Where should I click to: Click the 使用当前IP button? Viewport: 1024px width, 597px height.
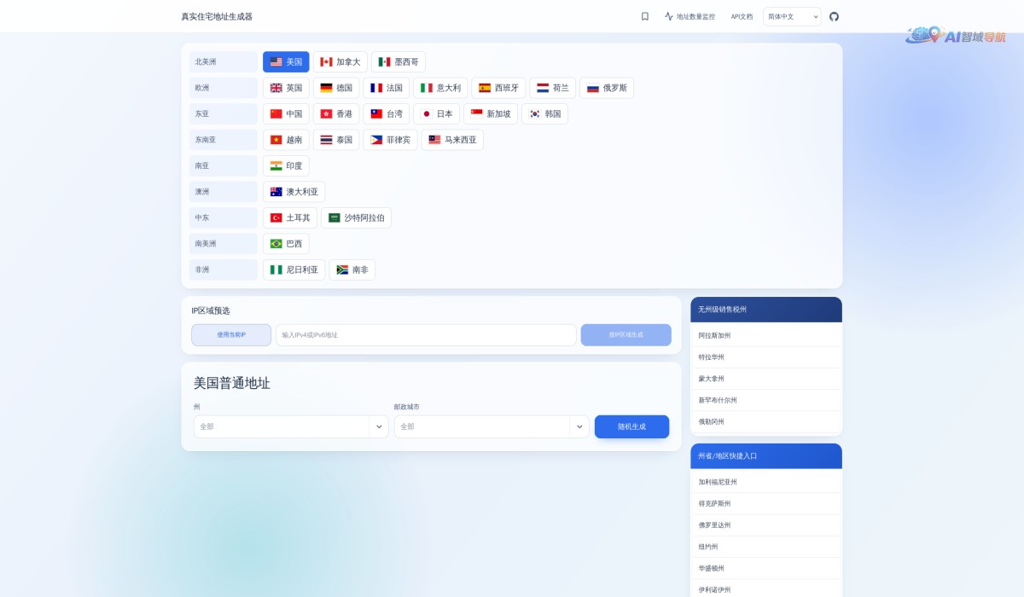[x=231, y=335]
